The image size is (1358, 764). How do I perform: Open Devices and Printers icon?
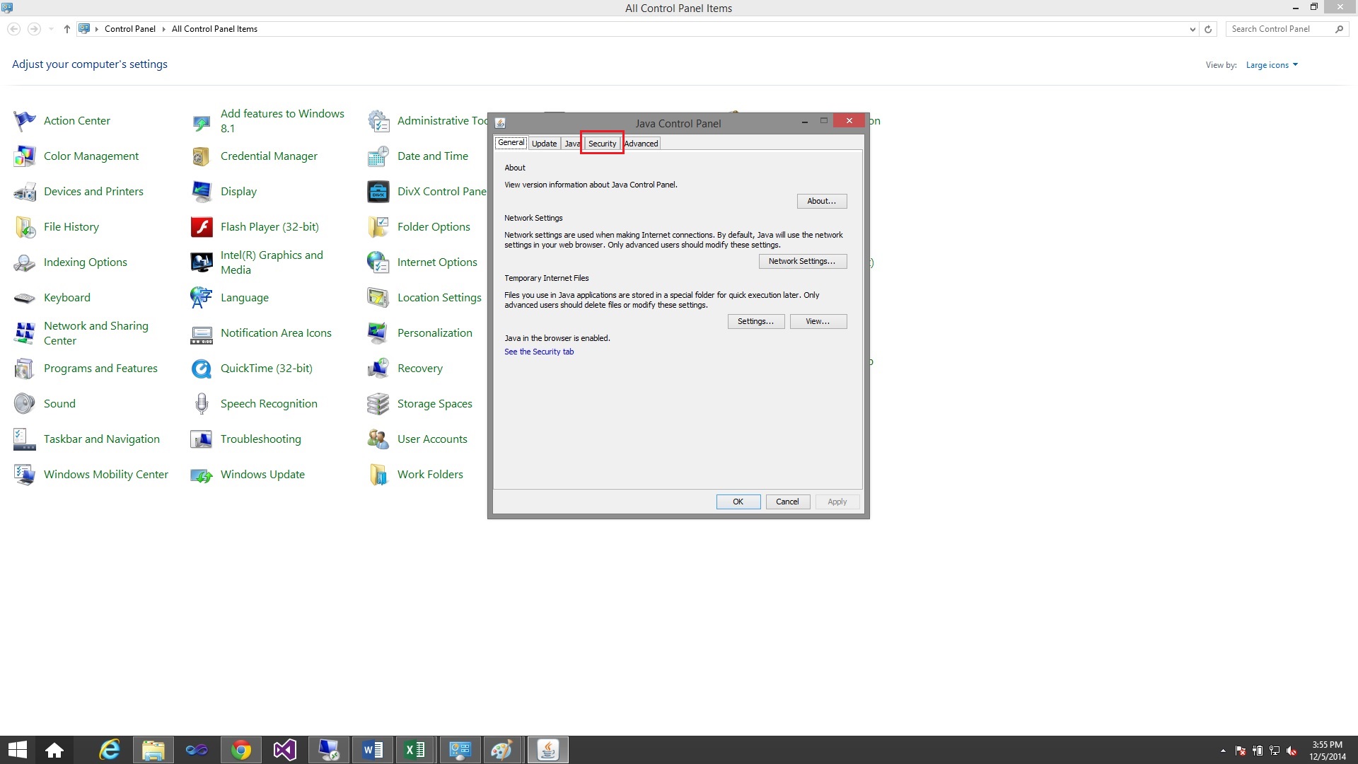pos(25,192)
